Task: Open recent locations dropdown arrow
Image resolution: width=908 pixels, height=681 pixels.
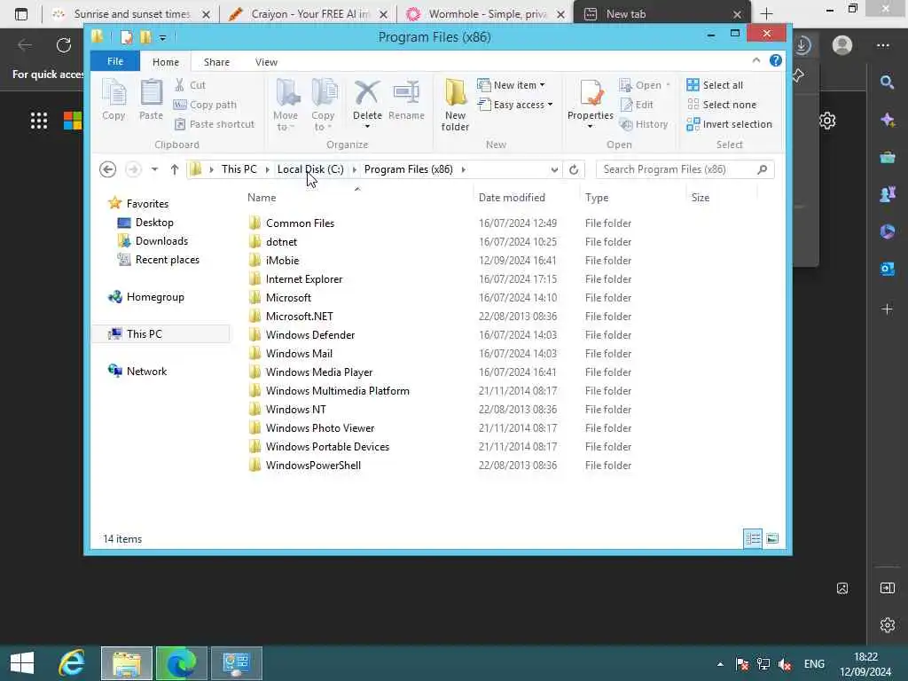Action: click(x=154, y=169)
